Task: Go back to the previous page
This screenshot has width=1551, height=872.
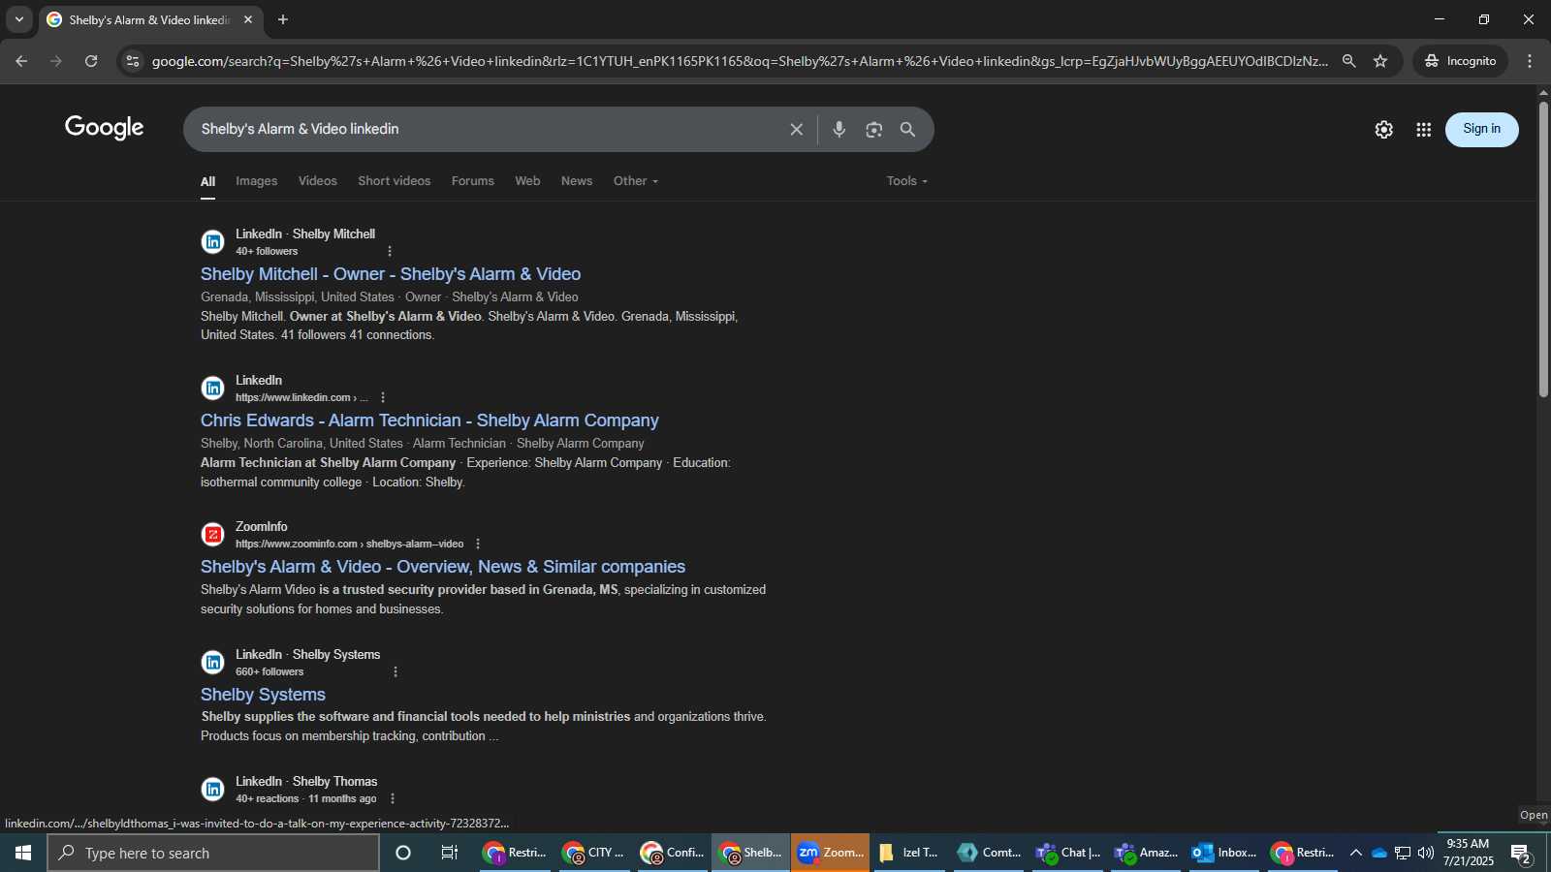Action: pos(21,61)
